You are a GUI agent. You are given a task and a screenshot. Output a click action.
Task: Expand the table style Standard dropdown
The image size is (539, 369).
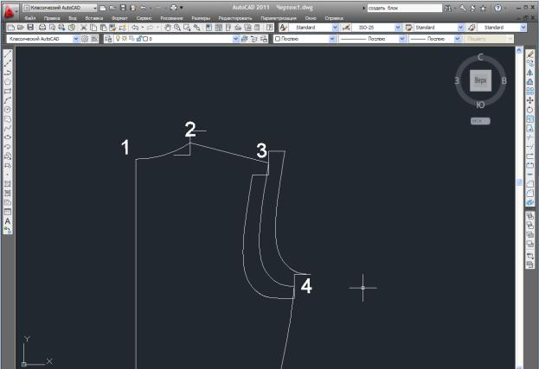click(461, 28)
